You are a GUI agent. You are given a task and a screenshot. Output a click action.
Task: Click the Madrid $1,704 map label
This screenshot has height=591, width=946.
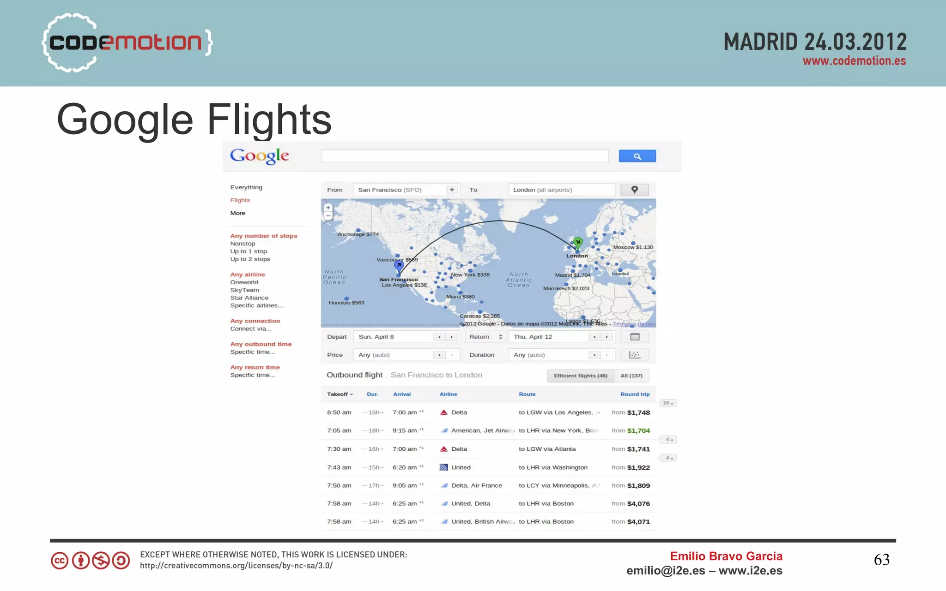point(573,275)
